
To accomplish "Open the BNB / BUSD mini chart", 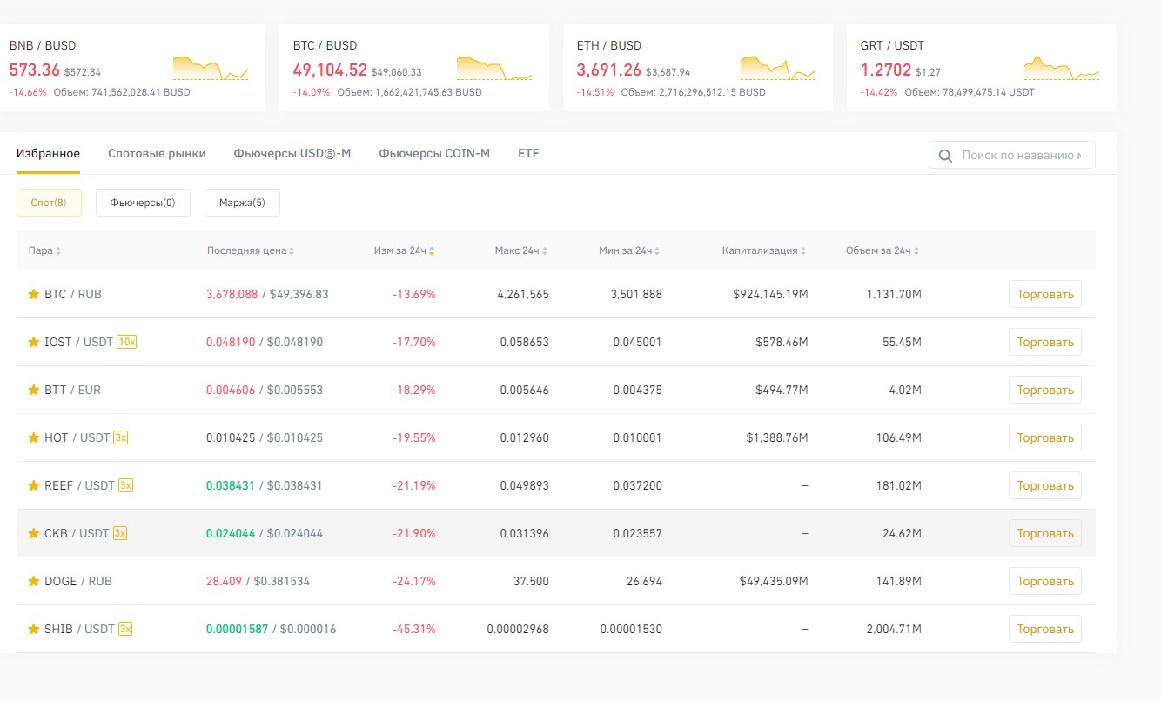I will [x=211, y=68].
